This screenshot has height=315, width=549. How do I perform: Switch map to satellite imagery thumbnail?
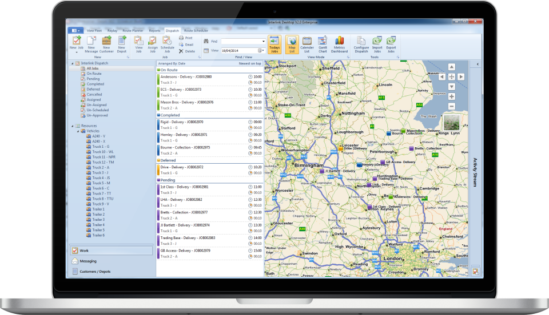451,122
